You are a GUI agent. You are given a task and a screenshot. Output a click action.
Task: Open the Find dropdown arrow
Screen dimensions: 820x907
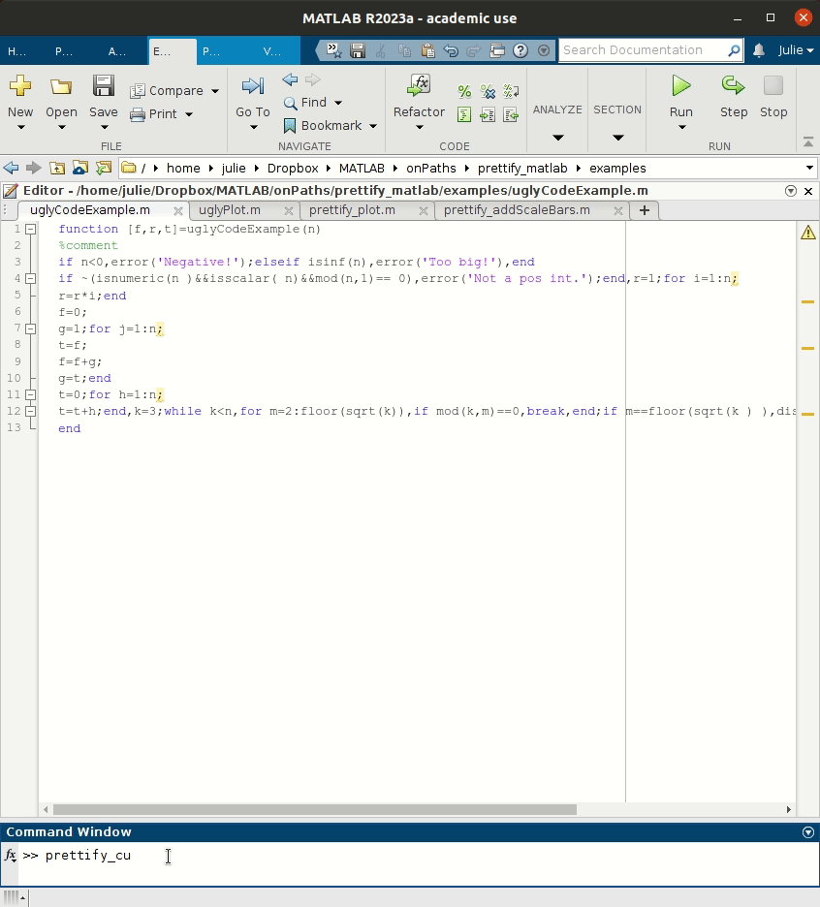point(338,103)
